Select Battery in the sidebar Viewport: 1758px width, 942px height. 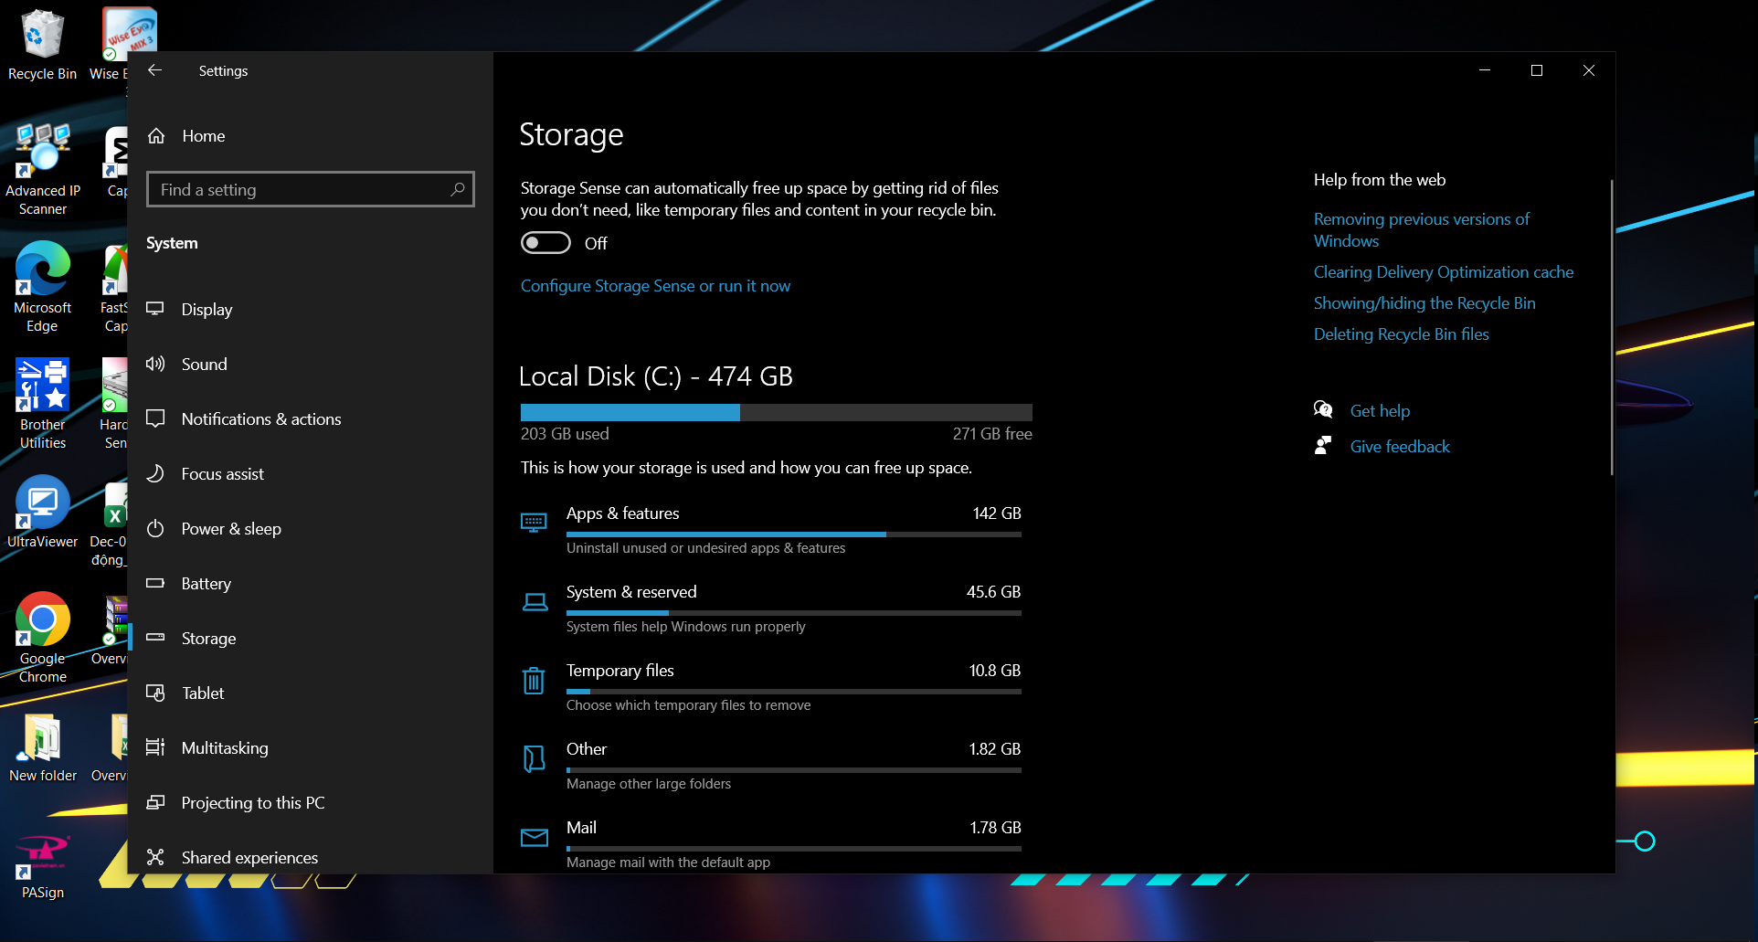[x=311, y=584]
